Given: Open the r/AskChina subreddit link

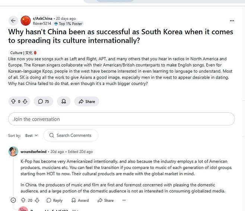Looking at the screenshot, I should tap(42, 18).
